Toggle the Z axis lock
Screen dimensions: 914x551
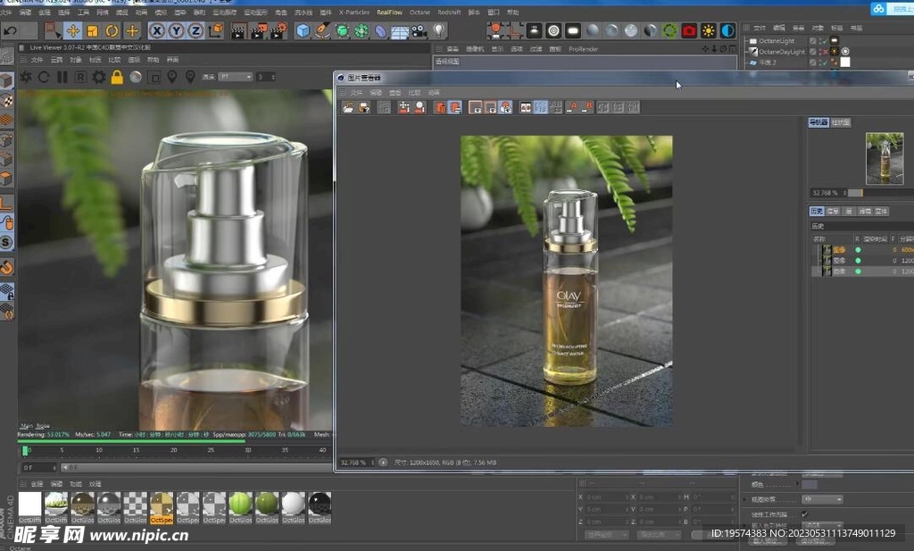[x=195, y=30]
